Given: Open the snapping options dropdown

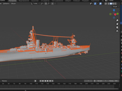Looking at the screenshot, I should [49, 4].
